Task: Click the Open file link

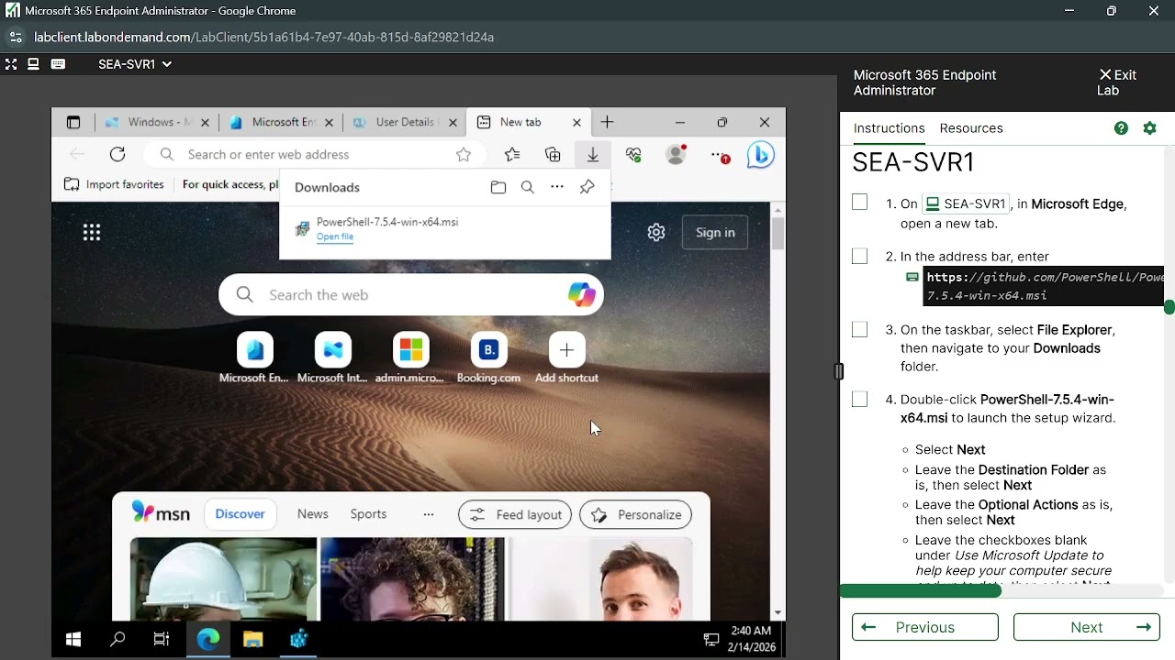Action: [x=335, y=236]
